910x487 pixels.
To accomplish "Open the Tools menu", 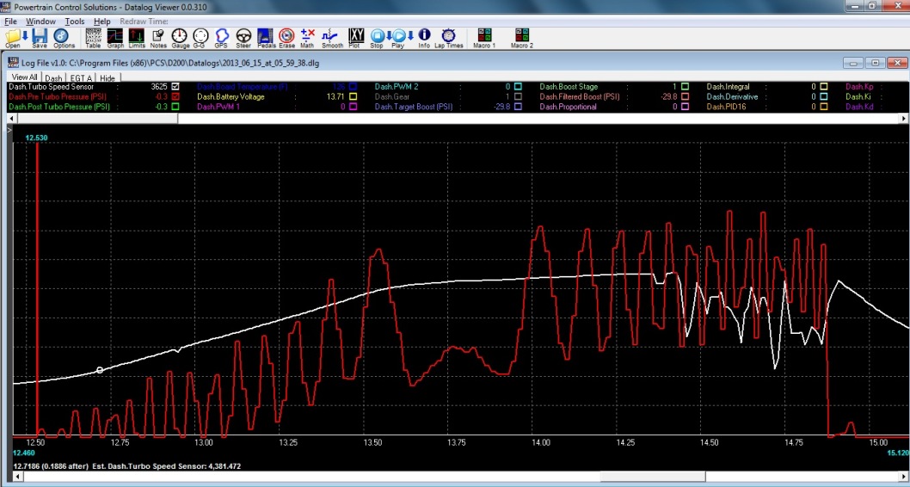I will (75, 21).
